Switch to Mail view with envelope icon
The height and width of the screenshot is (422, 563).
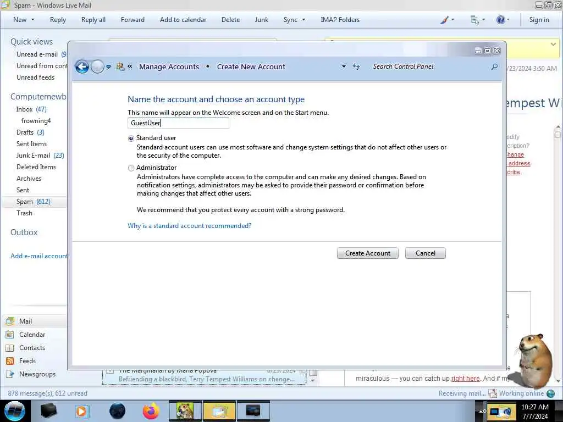tap(10, 321)
